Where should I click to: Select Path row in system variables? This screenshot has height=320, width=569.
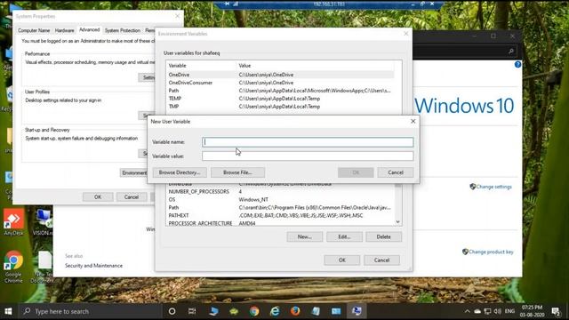280,207
